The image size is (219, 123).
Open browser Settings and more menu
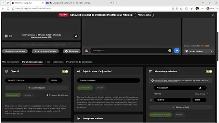click(x=202, y=9)
